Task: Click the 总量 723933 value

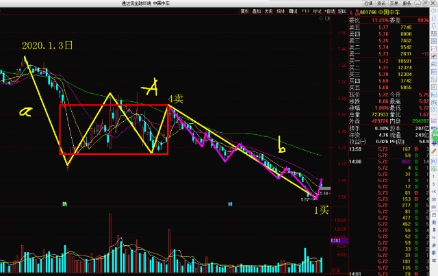Action: click(x=381, y=114)
